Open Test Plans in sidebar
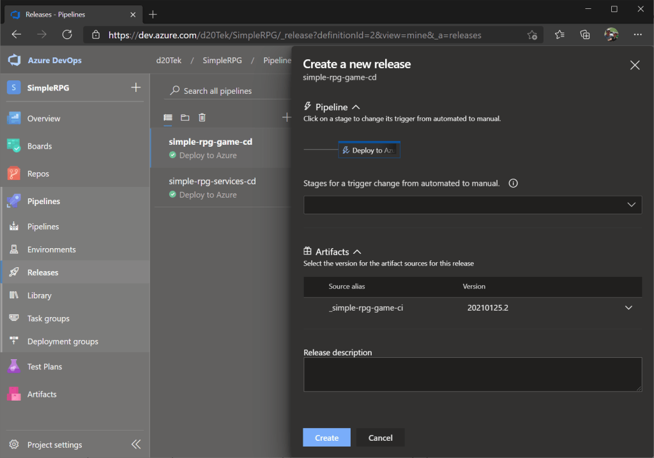 [44, 367]
